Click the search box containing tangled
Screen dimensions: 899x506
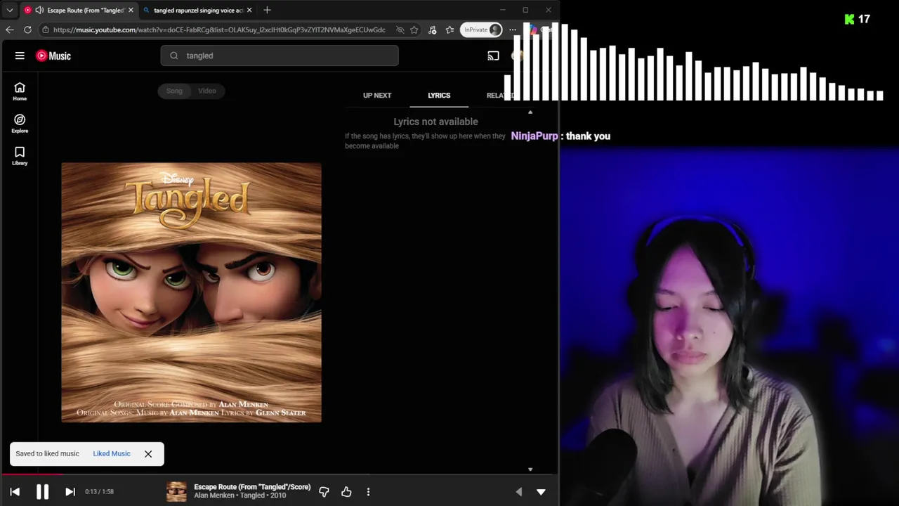(x=280, y=56)
